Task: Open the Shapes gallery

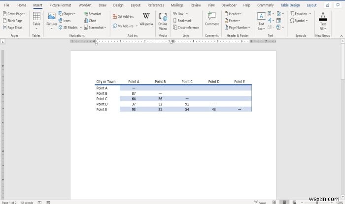Action: point(67,14)
